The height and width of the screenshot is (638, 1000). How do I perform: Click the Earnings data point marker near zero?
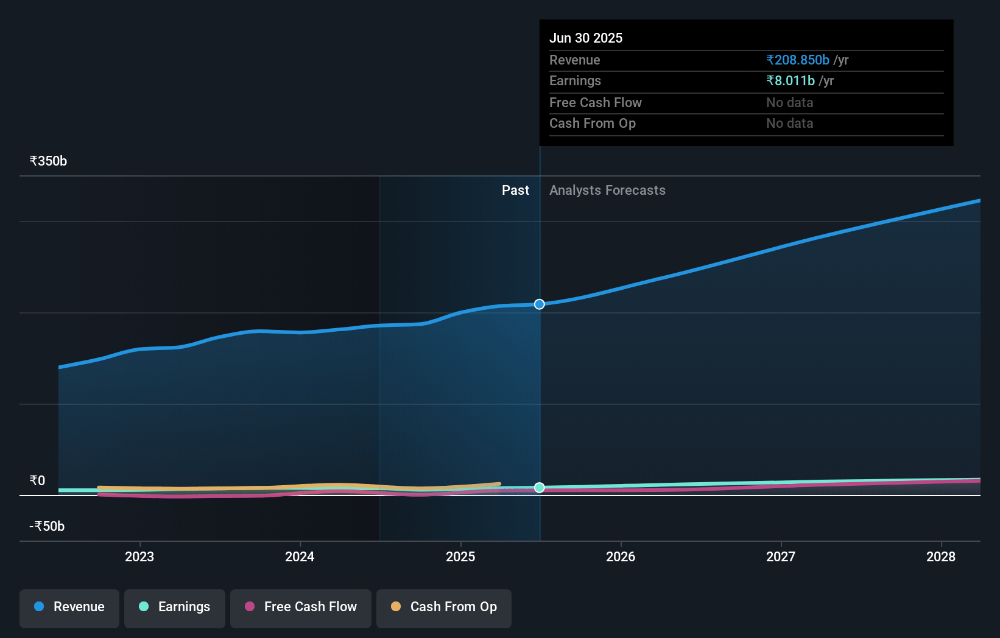click(540, 488)
